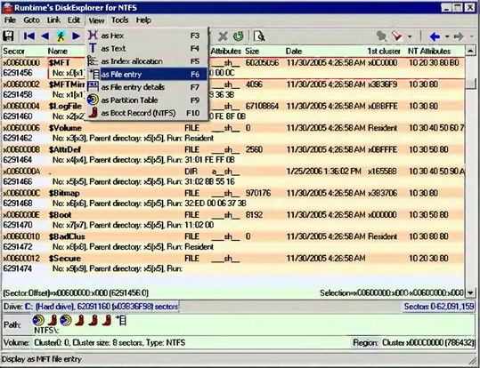Click the gray disabled marker icon in toolbar
Screen dimensions: 480x368
click(x=381, y=36)
